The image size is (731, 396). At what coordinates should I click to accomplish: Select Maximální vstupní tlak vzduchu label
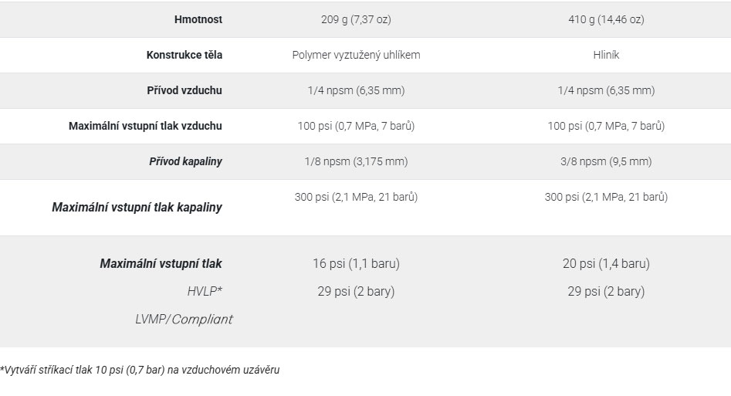145,126
